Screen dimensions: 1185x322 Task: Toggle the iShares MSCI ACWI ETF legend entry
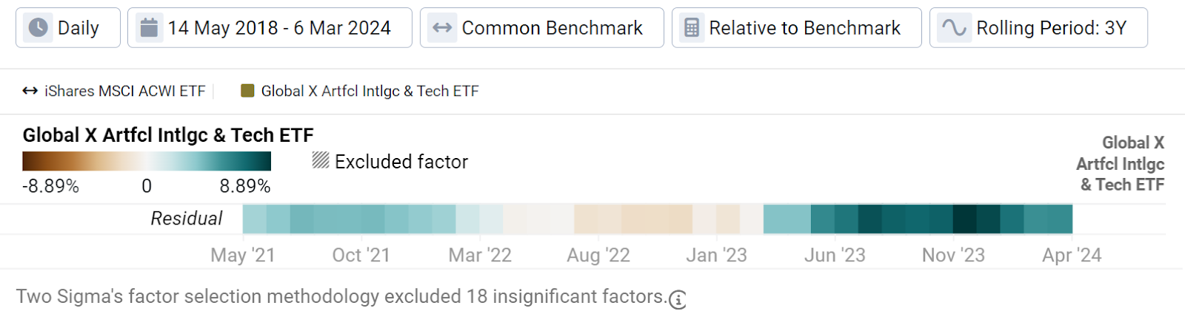coord(124,91)
